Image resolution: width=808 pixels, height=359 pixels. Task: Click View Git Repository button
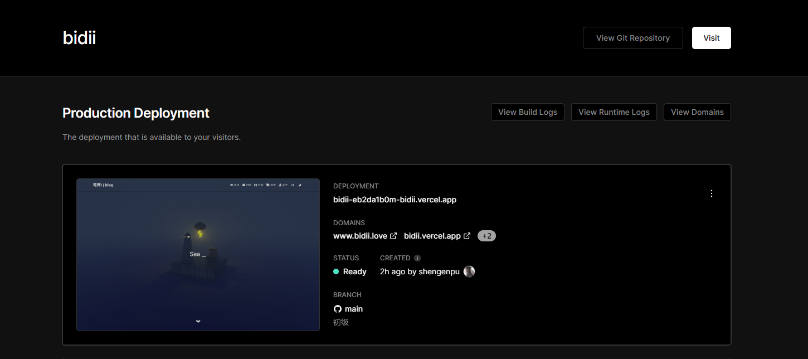[632, 38]
